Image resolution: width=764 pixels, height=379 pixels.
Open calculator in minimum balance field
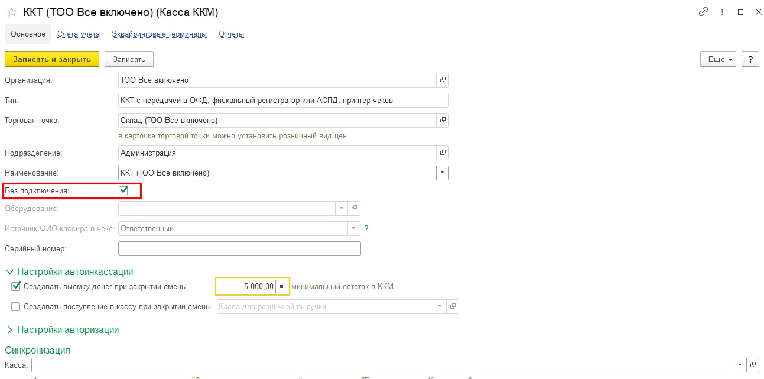(x=282, y=286)
